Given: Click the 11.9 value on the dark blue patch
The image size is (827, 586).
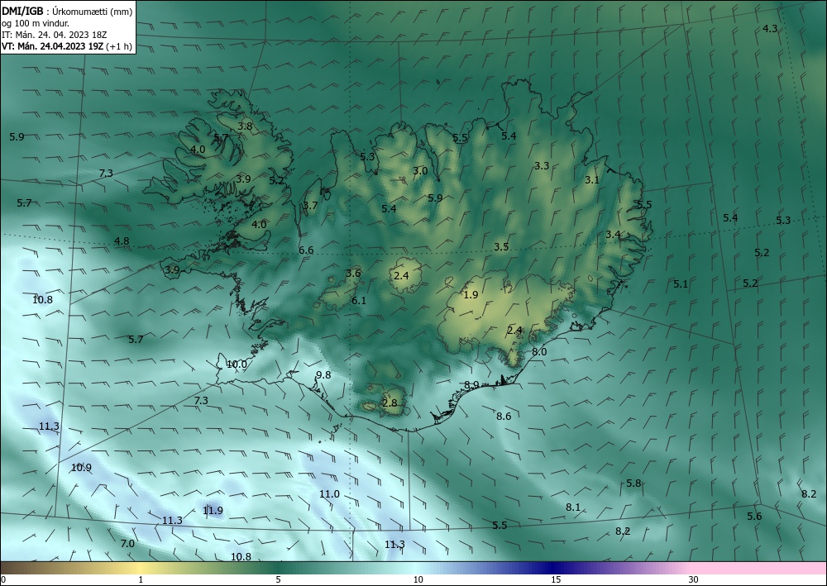Looking at the screenshot, I should tap(213, 510).
